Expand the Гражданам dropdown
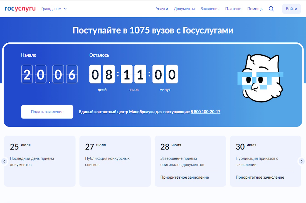The width and height of the screenshot is (306, 203). pyautogui.click(x=54, y=9)
